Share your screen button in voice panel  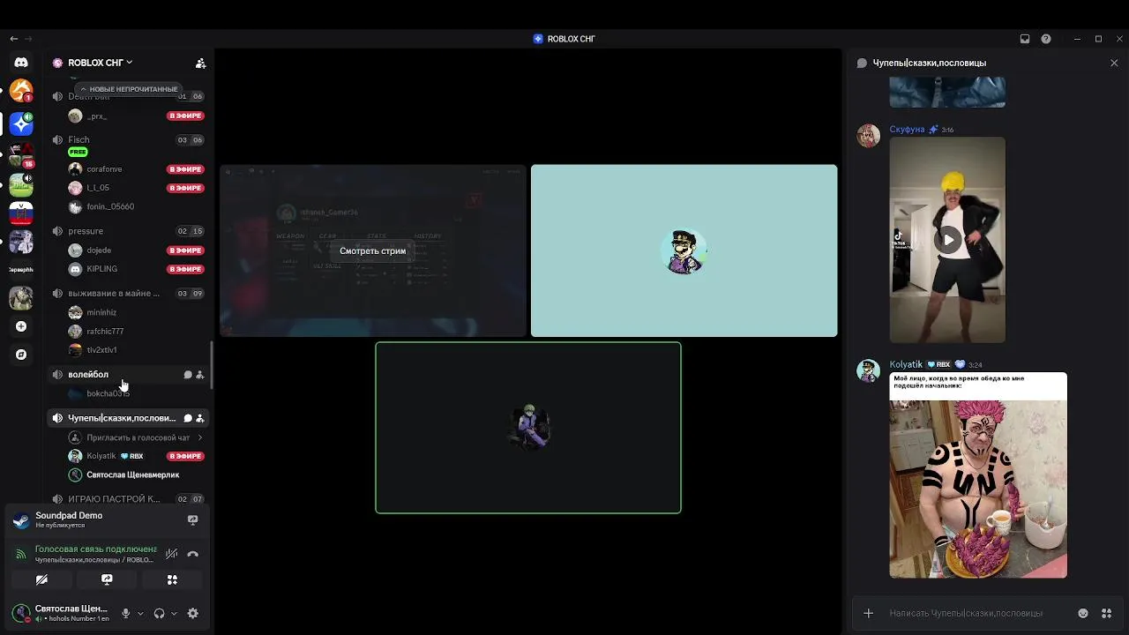point(107,579)
